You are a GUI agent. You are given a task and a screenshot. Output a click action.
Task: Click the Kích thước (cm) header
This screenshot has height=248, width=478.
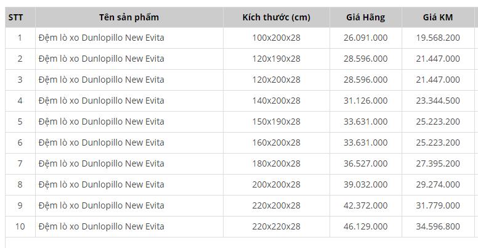(276, 17)
